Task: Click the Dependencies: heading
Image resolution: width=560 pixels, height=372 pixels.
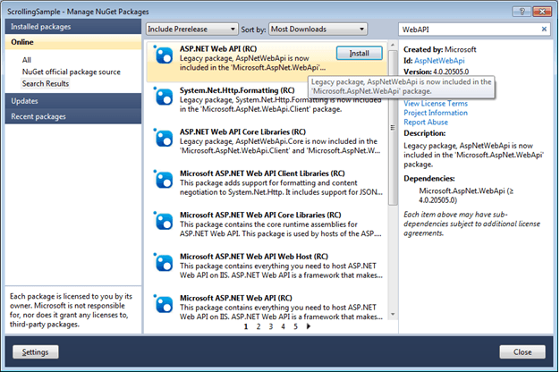Action: [x=428, y=179]
